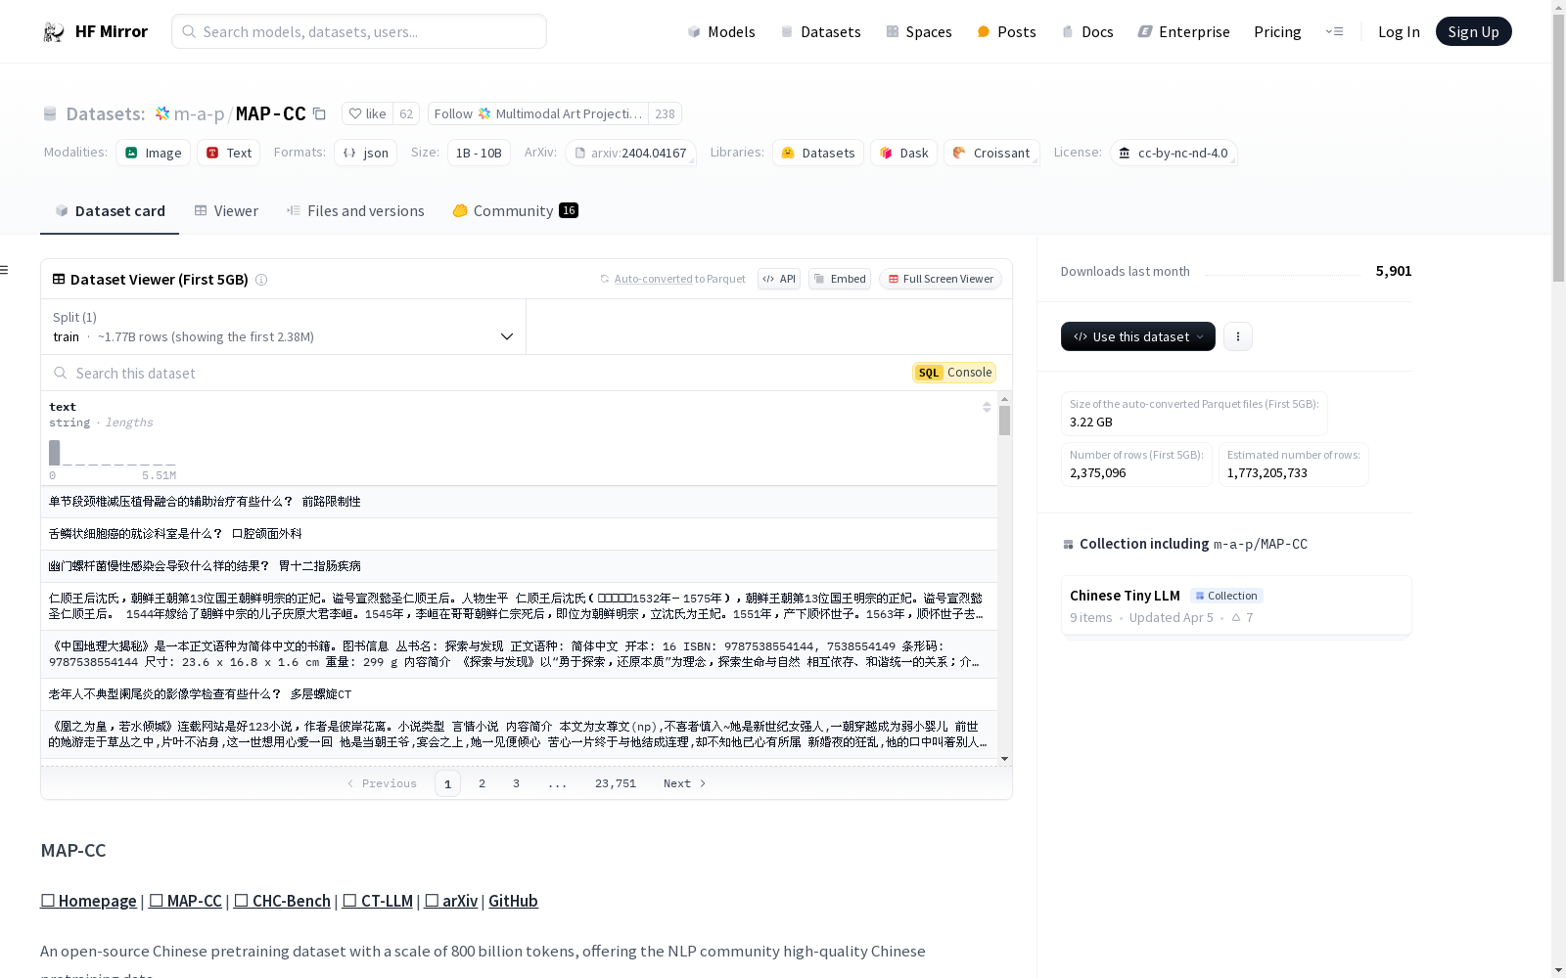Select the json format tag

pos(365,153)
